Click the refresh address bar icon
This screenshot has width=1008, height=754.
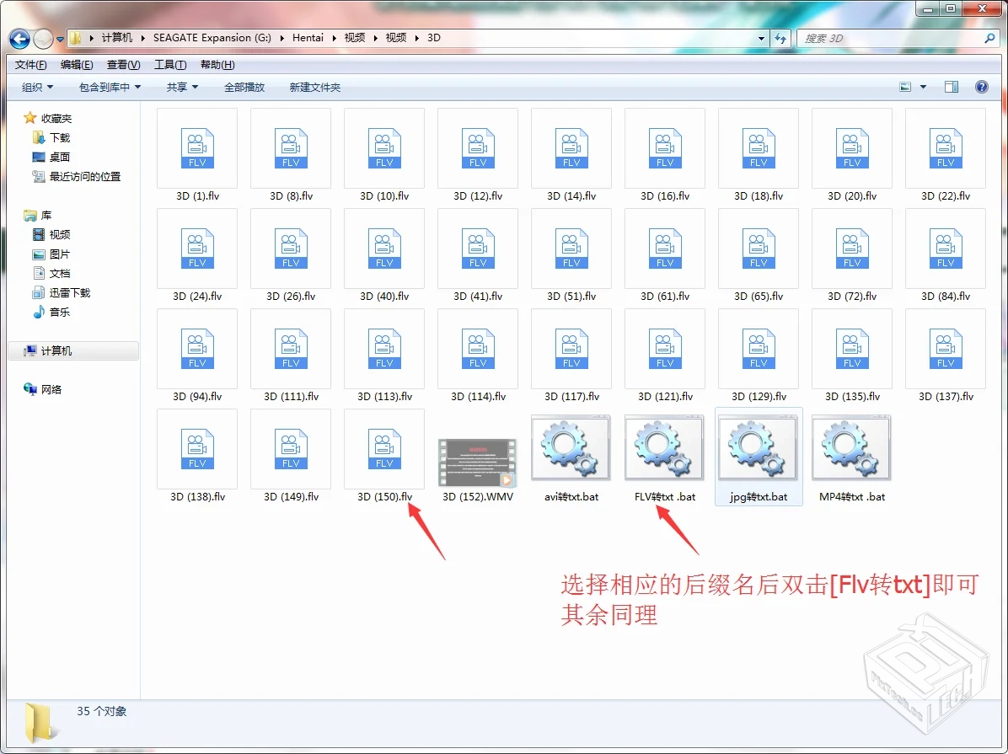tap(780, 39)
